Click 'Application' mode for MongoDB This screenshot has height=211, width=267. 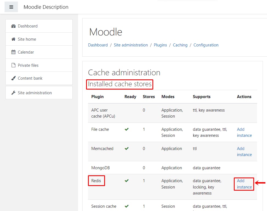tap(172, 168)
